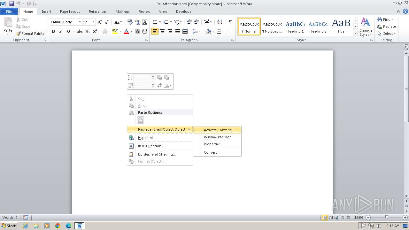The height and width of the screenshot is (230, 409).
Task: Align text left
Action: pyautogui.click(x=155, y=31)
